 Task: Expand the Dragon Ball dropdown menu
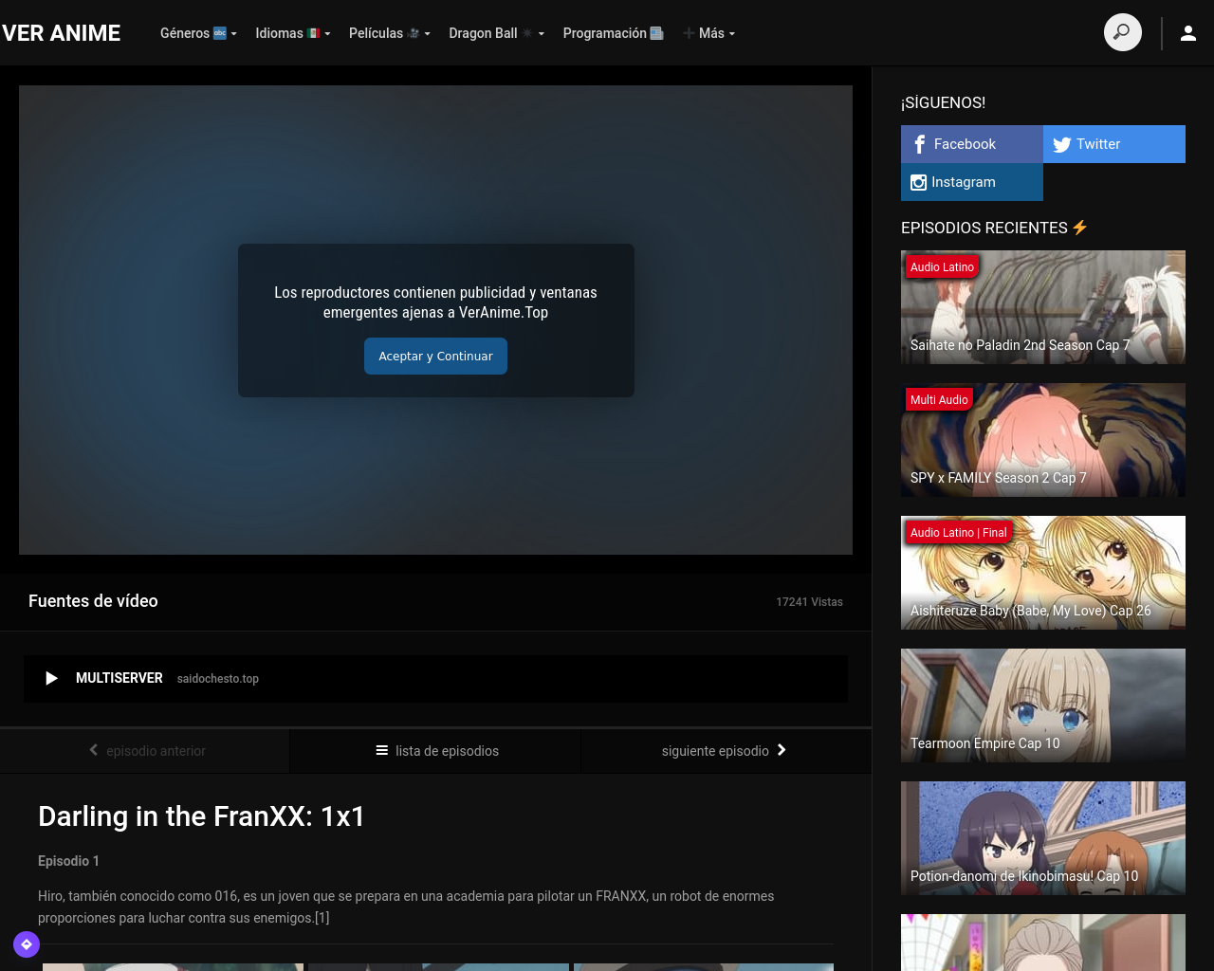(x=496, y=33)
